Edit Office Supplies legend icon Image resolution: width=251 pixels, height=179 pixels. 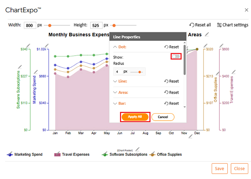point(152,154)
